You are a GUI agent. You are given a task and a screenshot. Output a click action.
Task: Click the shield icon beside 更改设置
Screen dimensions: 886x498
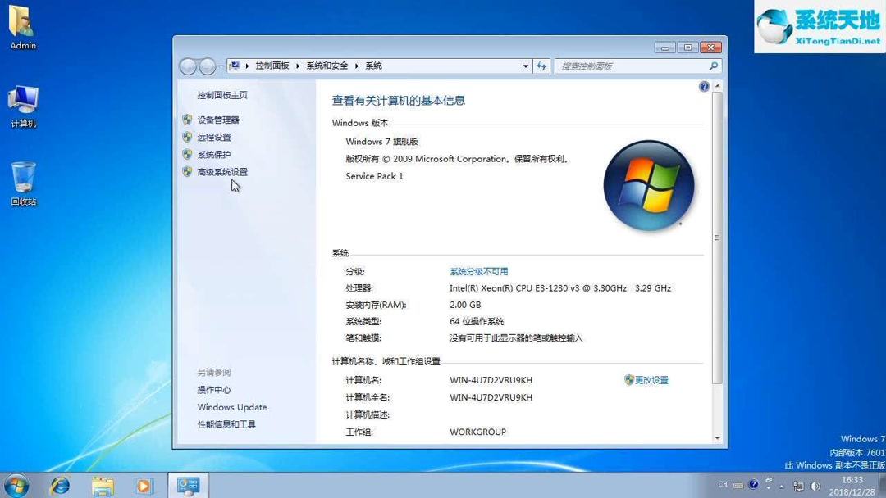point(627,379)
